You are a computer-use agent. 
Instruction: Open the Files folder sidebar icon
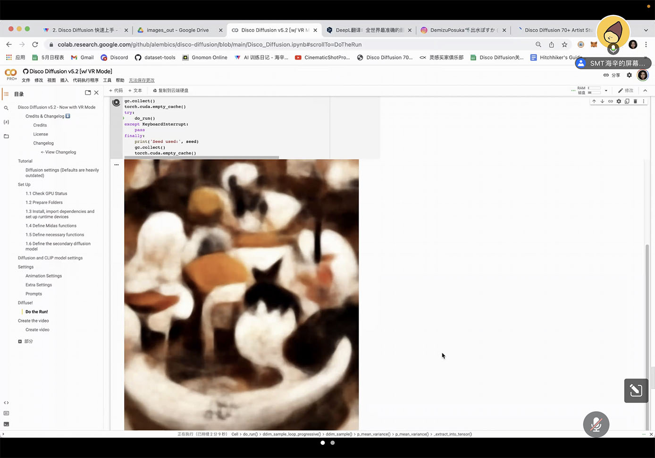point(6,136)
